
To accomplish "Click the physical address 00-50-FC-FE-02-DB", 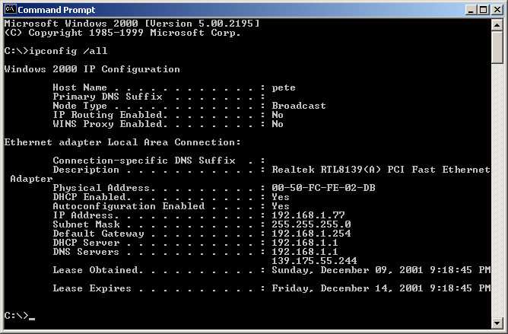I will 323,188.
